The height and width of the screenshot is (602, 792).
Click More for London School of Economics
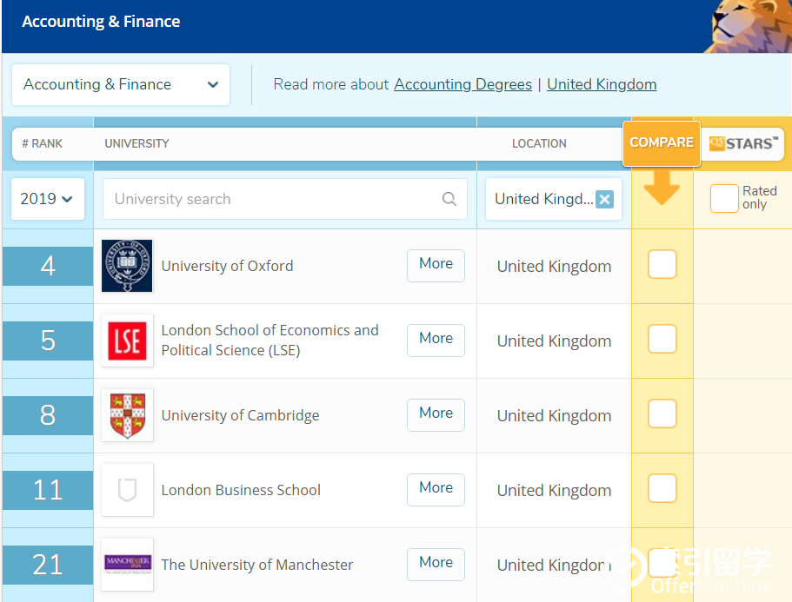tap(436, 341)
